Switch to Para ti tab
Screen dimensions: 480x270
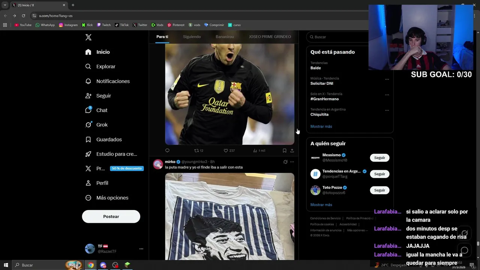(162, 37)
